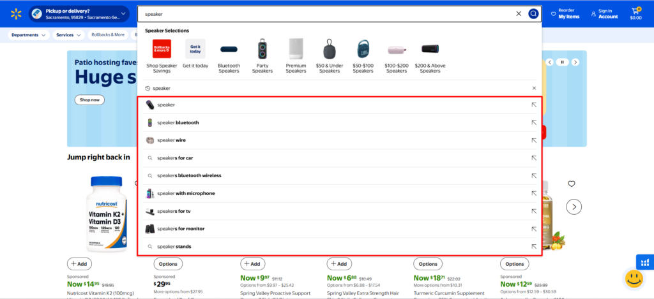Open the smiley face feedback button
The height and width of the screenshot is (299, 654).
[x=634, y=279]
